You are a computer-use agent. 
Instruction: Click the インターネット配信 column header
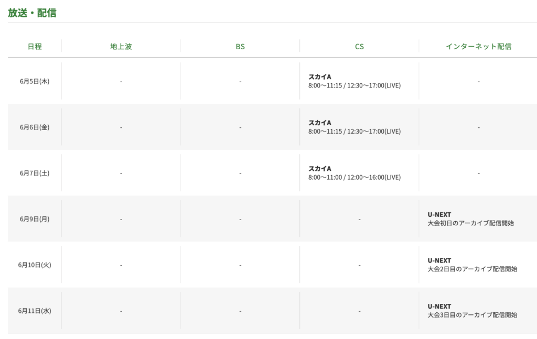point(478,46)
